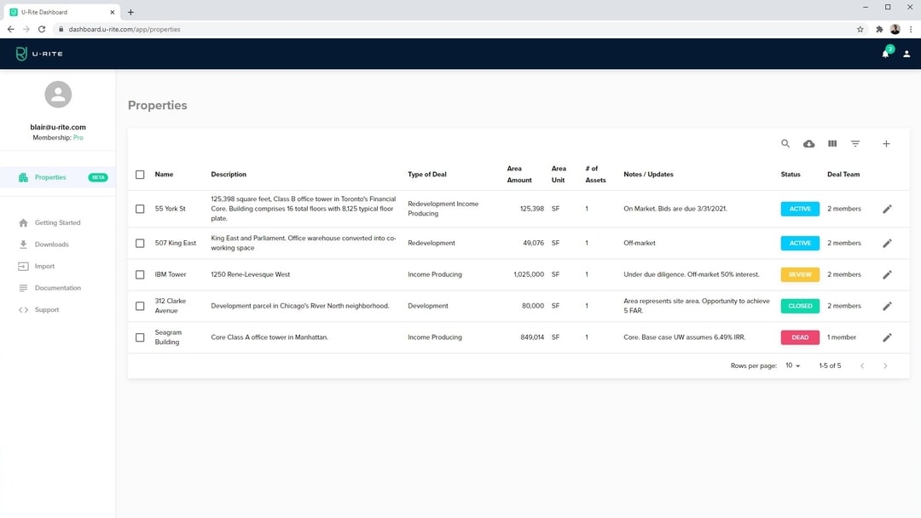Open the Support page
Image resolution: width=921 pixels, height=518 pixels.
[47, 309]
